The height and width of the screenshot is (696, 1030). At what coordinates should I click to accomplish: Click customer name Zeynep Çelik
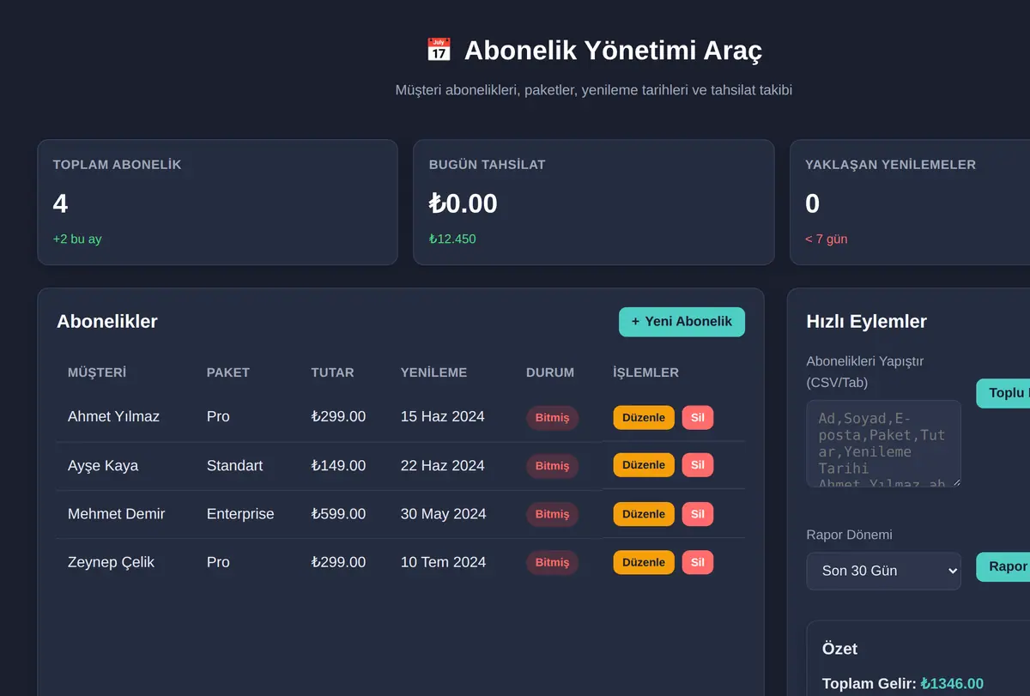pyautogui.click(x=111, y=562)
